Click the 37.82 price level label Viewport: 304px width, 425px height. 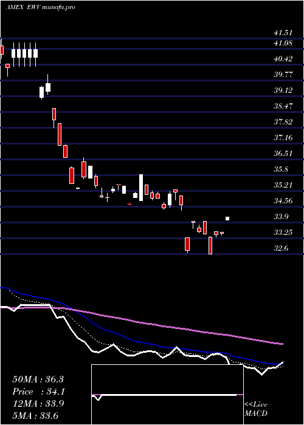point(283,121)
